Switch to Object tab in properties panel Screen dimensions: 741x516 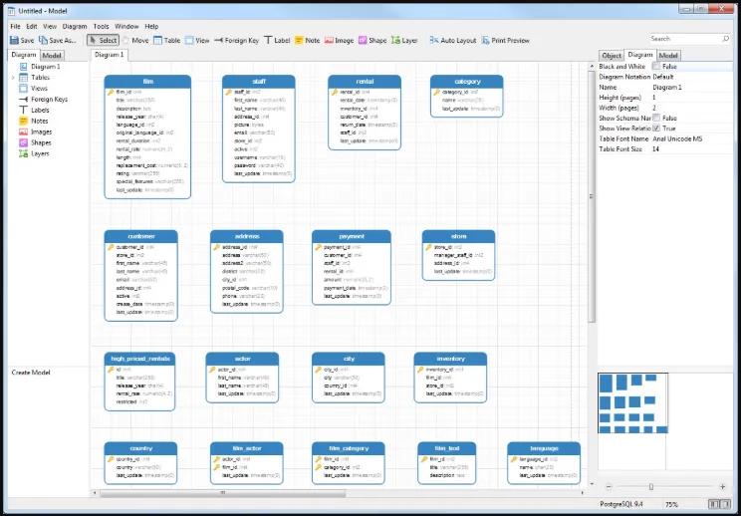click(x=612, y=56)
